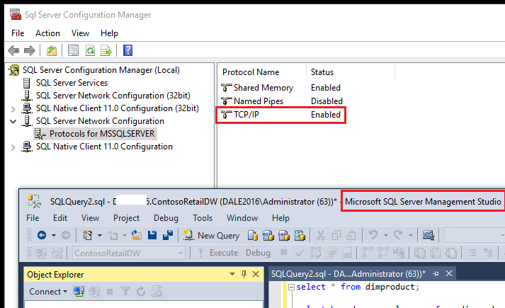505x308 pixels.
Task: Click New Project icon in SSMS toolbar
Action: click(87, 235)
